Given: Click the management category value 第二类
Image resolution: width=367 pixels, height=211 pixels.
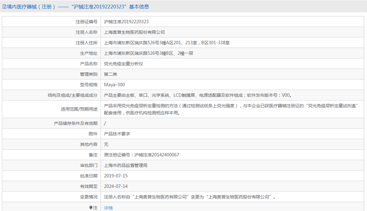Looking at the screenshot, I should (111, 74).
